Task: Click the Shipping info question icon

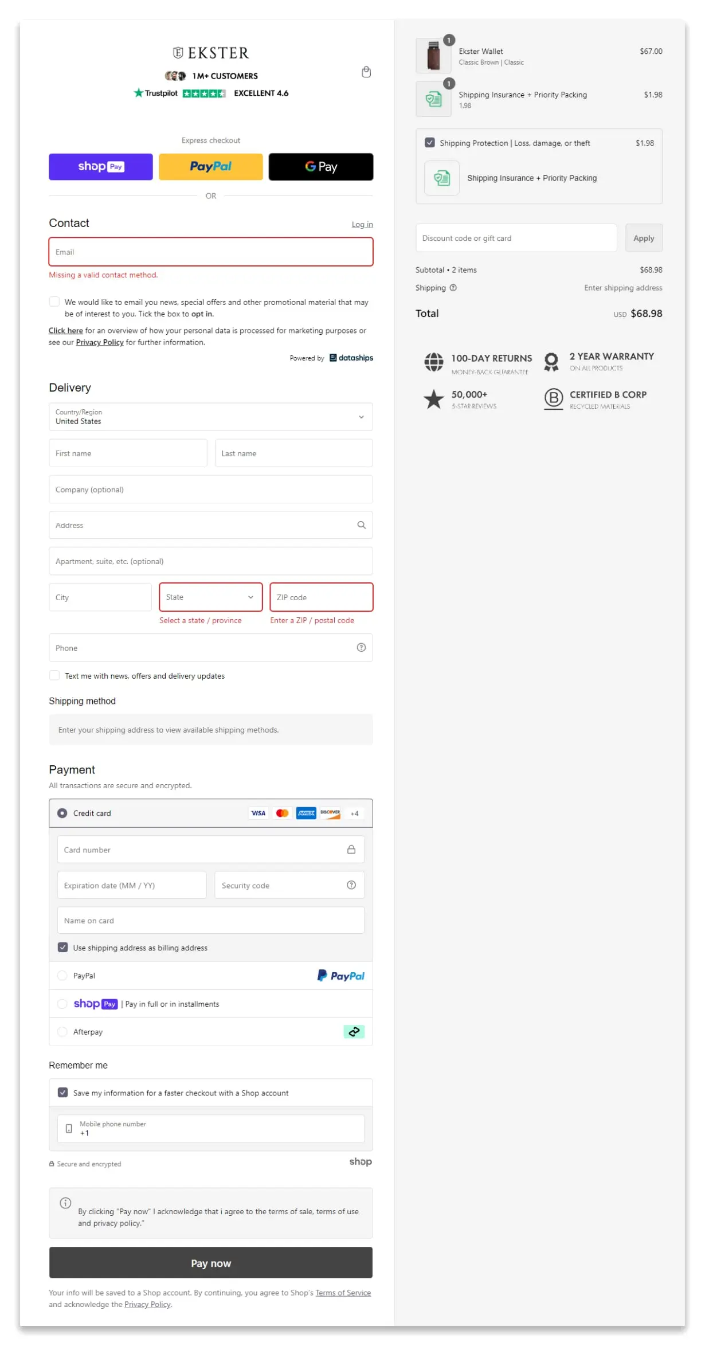Action: pyautogui.click(x=453, y=288)
